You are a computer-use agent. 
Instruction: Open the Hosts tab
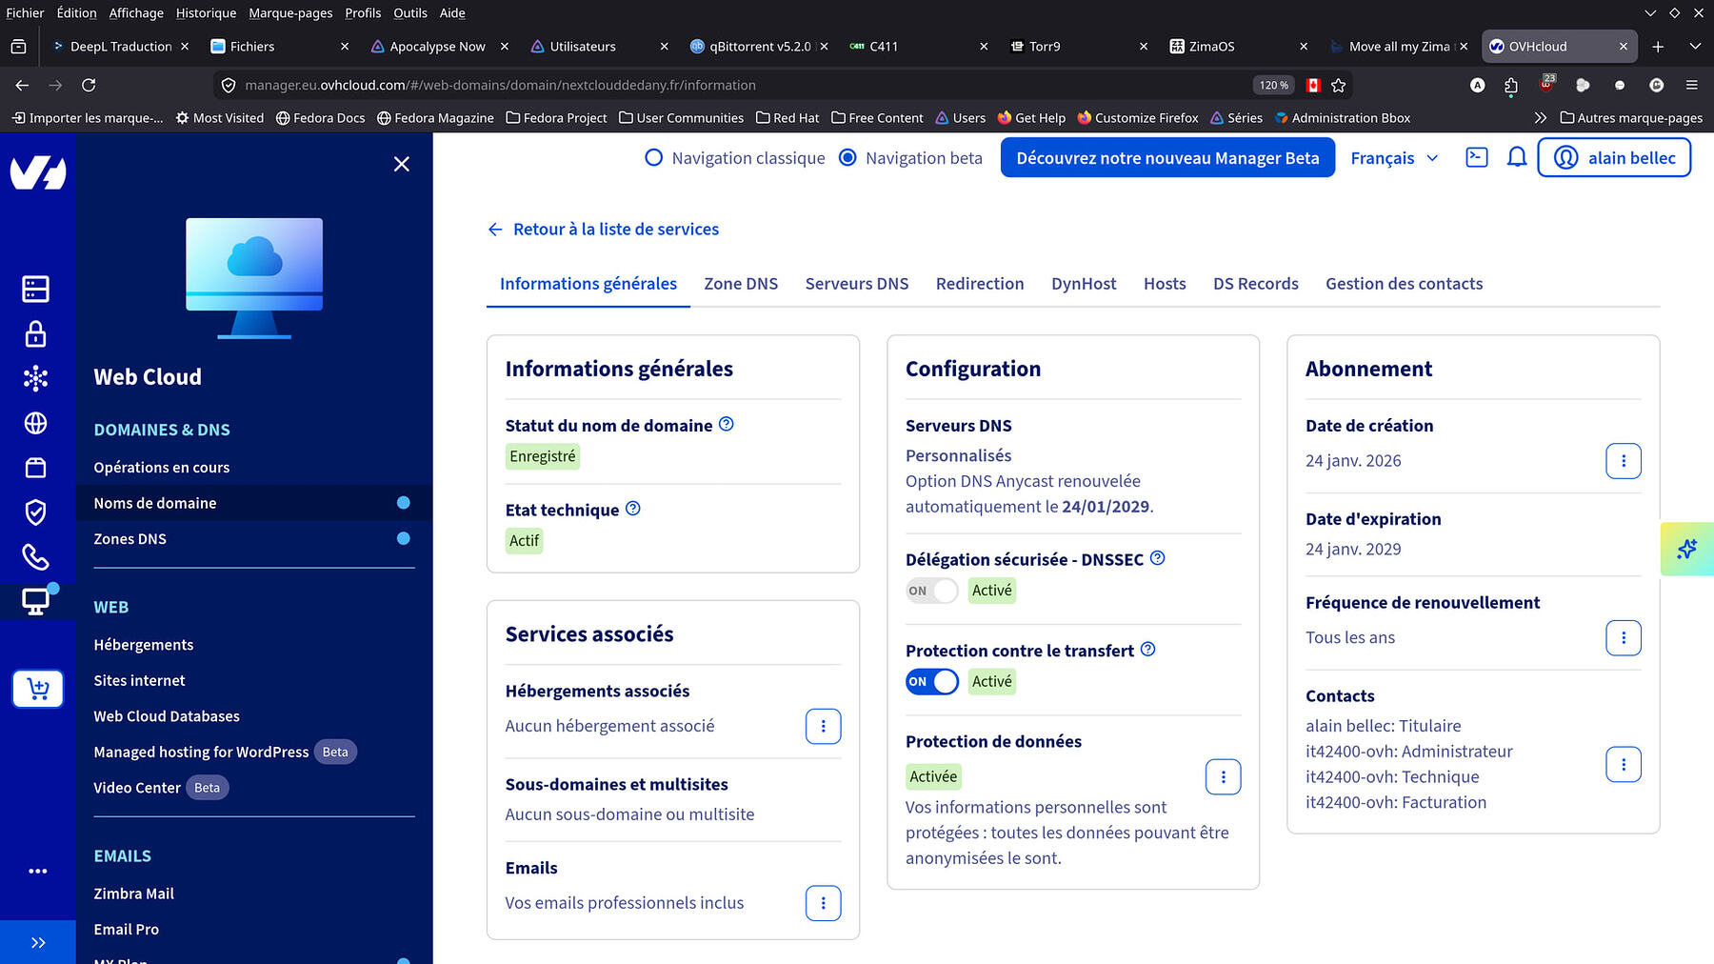click(1165, 284)
